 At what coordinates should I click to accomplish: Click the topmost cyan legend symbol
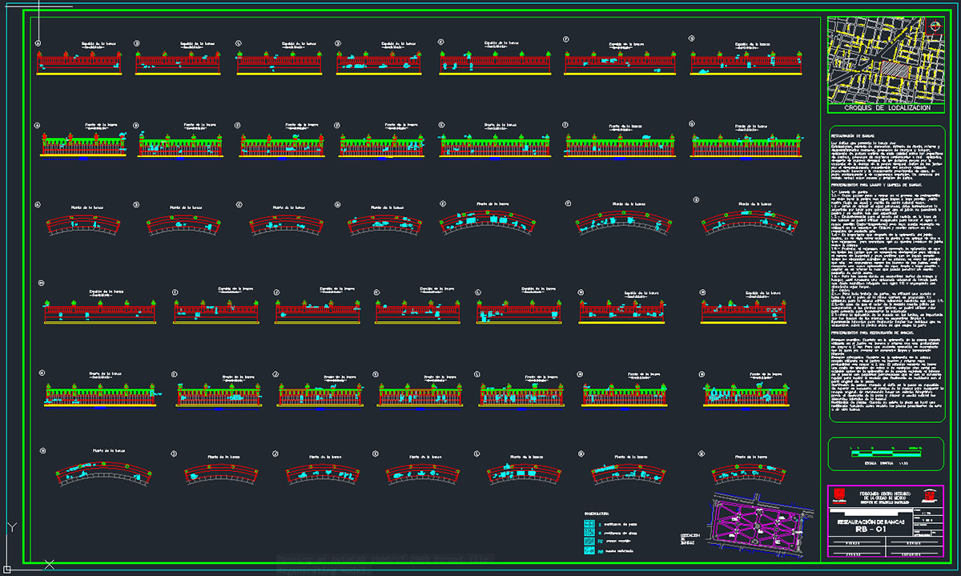(x=589, y=522)
